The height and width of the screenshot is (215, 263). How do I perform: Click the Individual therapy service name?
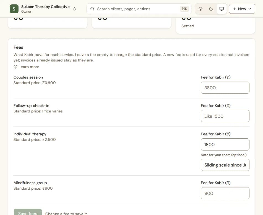point(30,134)
